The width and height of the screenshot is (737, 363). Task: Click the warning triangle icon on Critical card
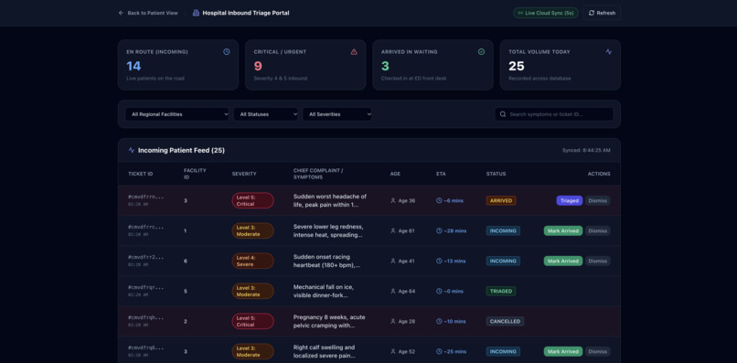(x=354, y=52)
